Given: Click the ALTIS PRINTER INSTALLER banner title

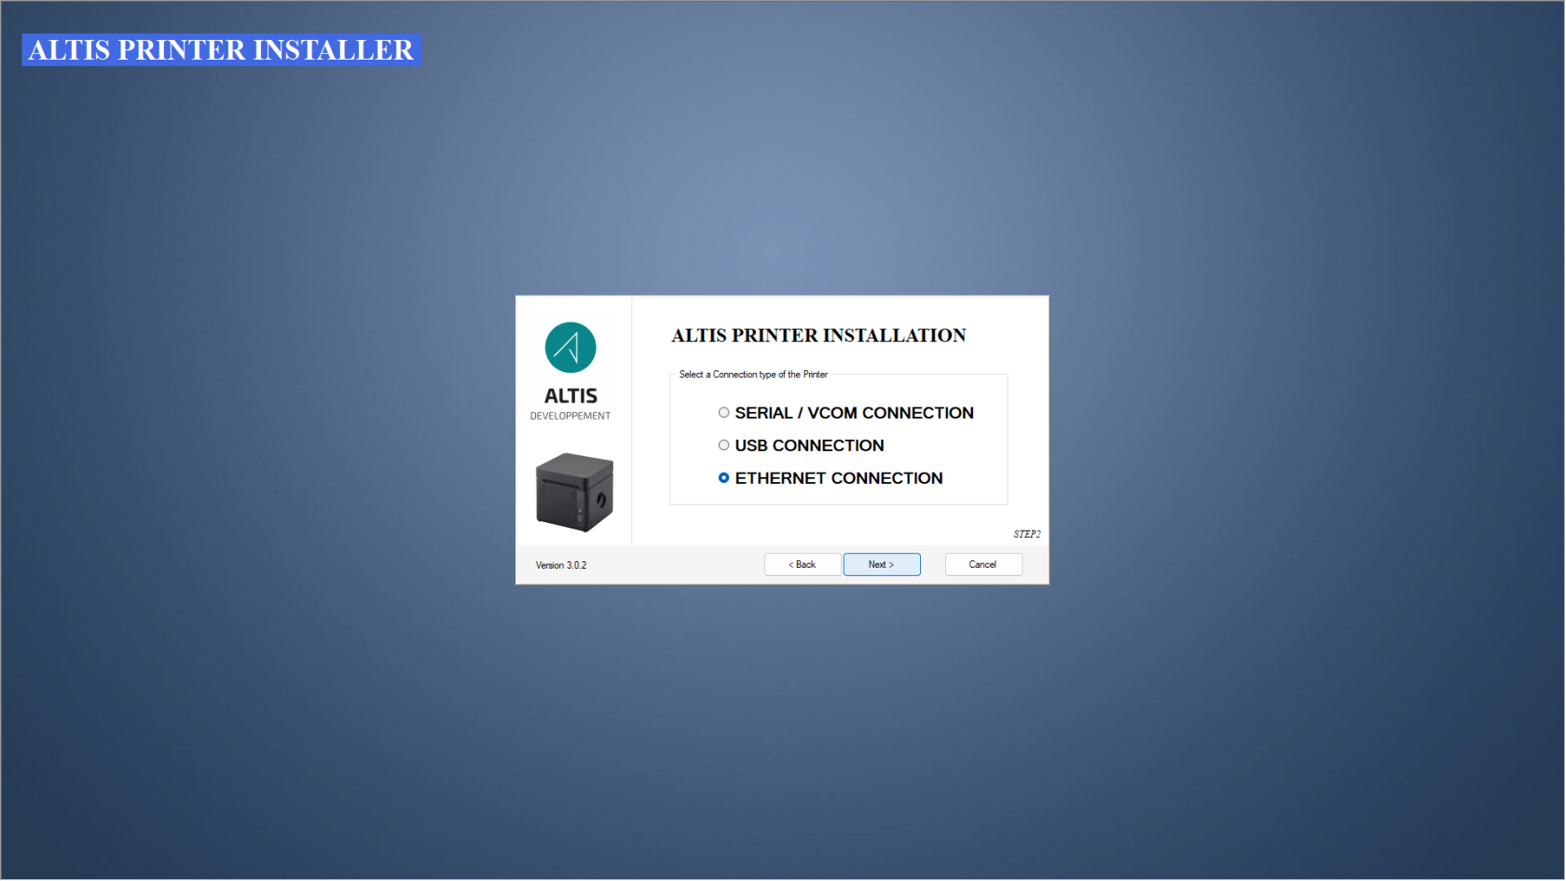Looking at the screenshot, I should [221, 50].
